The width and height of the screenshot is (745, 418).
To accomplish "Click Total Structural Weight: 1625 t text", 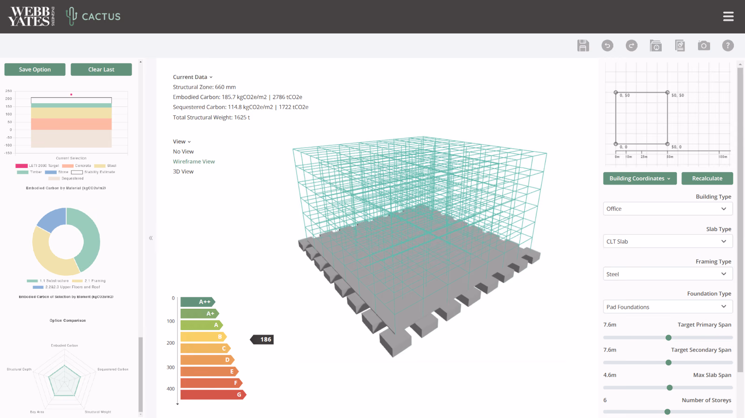I will point(211,117).
